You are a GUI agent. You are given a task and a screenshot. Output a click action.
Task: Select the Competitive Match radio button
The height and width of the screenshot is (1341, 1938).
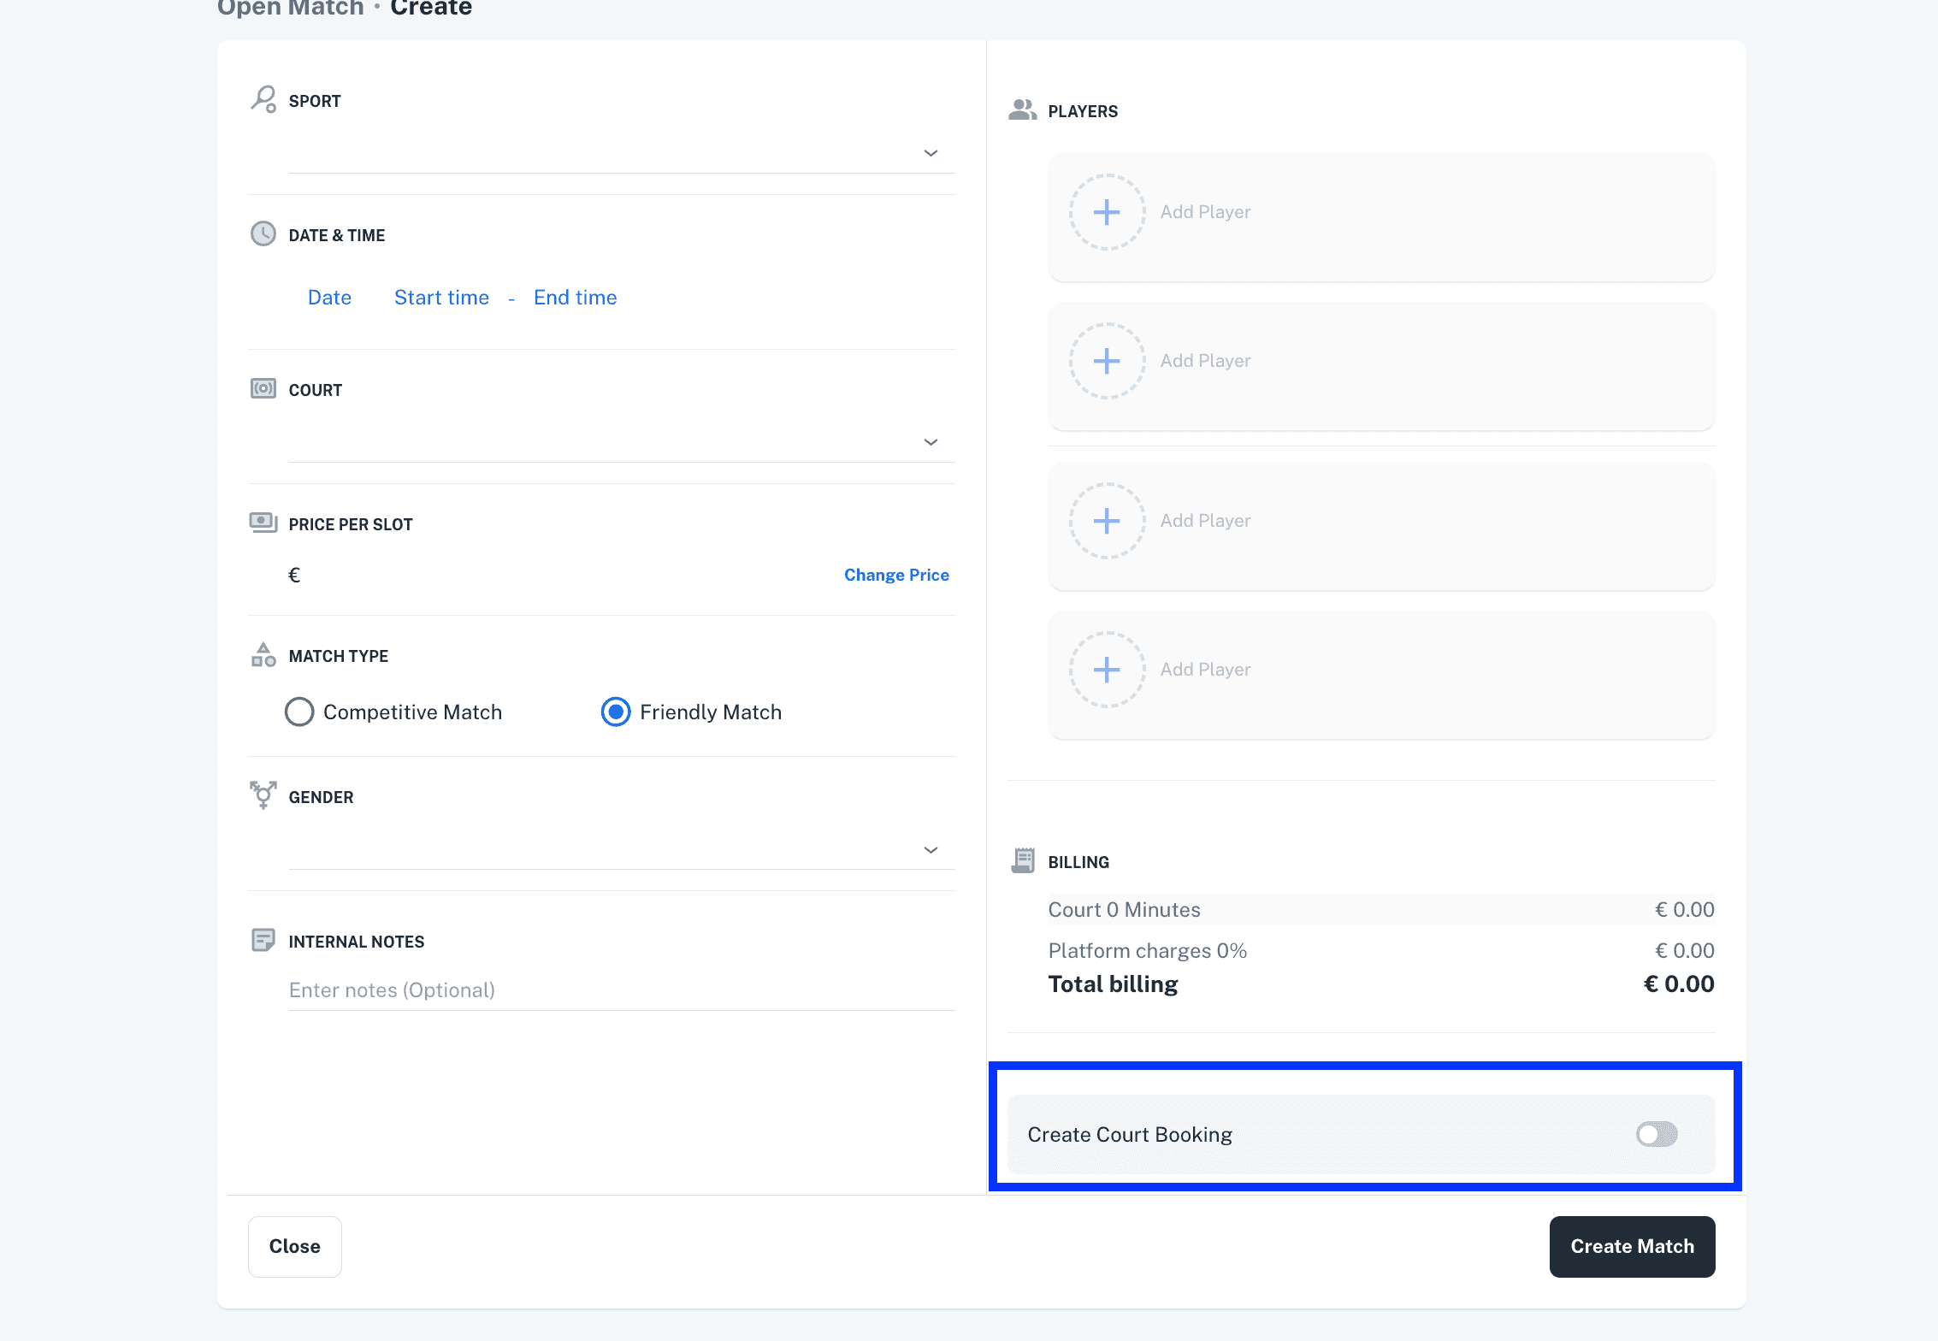299,712
